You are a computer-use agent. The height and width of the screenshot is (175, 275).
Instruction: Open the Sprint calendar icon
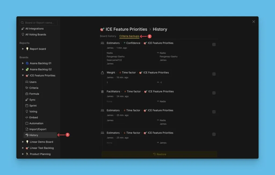pyautogui.click(x=27, y=106)
